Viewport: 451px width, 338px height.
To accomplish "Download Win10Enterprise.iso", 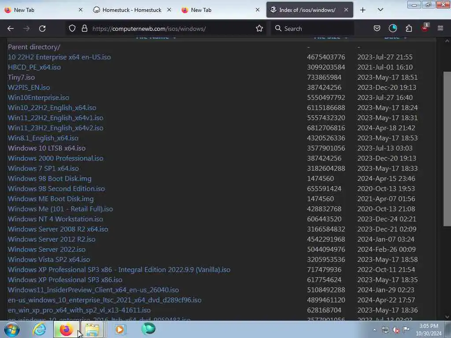I will (x=38, y=97).
